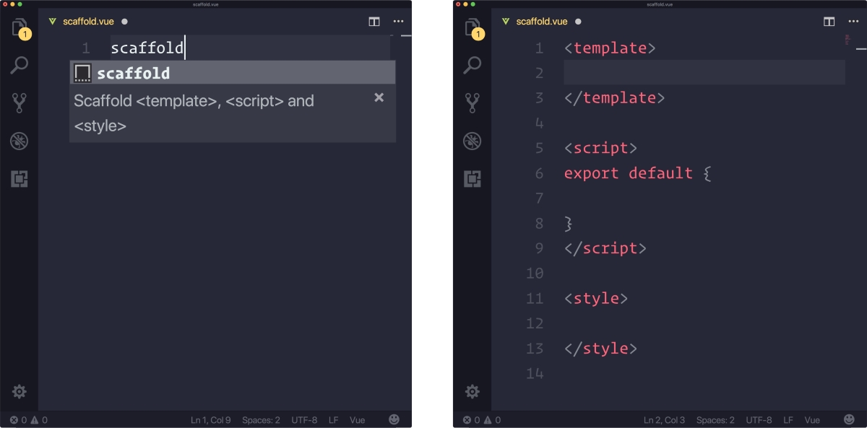Viewport: 867px width, 428px height.
Task: Change Vue language mode in the left window
Action: coord(358,419)
